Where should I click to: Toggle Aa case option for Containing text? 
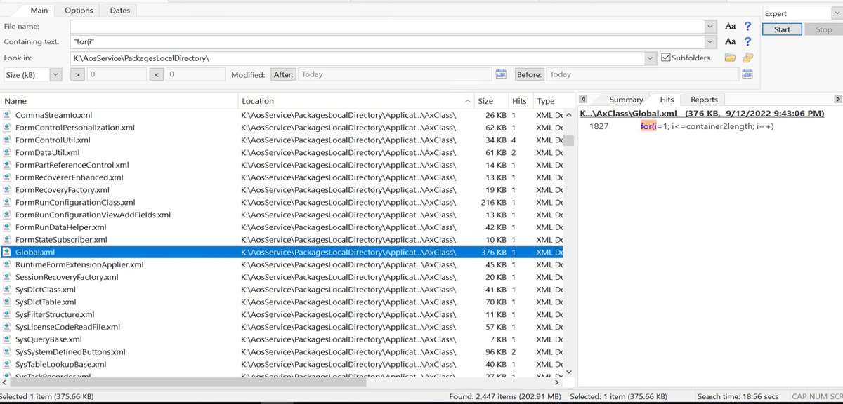pyautogui.click(x=731, y=42)
